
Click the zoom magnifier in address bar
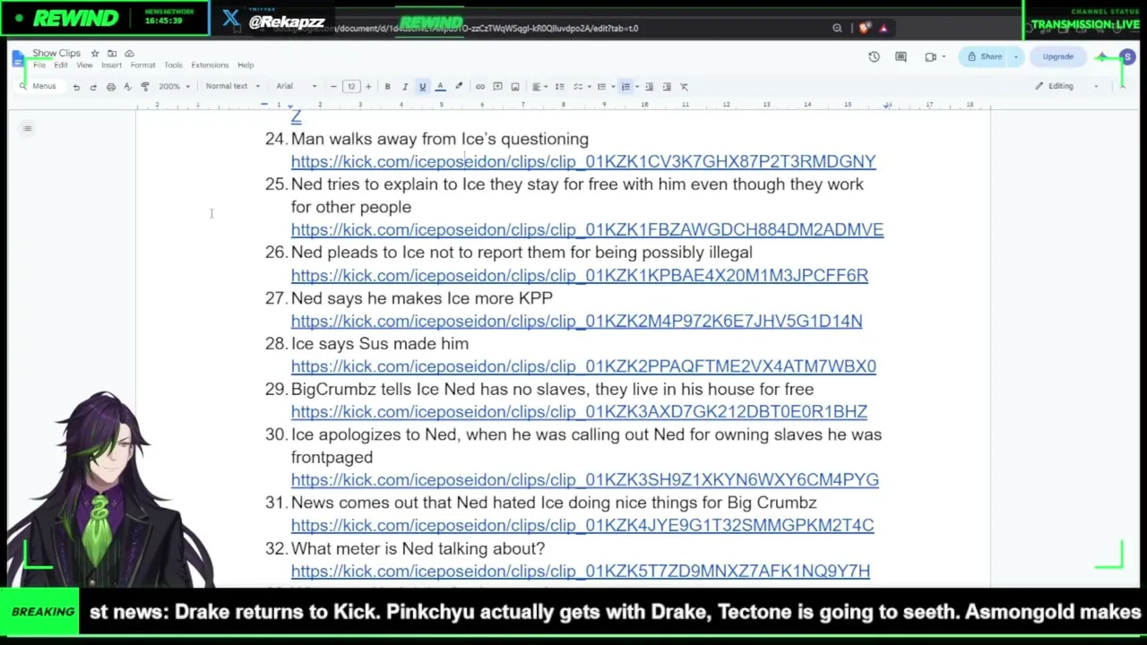[837, 28]
